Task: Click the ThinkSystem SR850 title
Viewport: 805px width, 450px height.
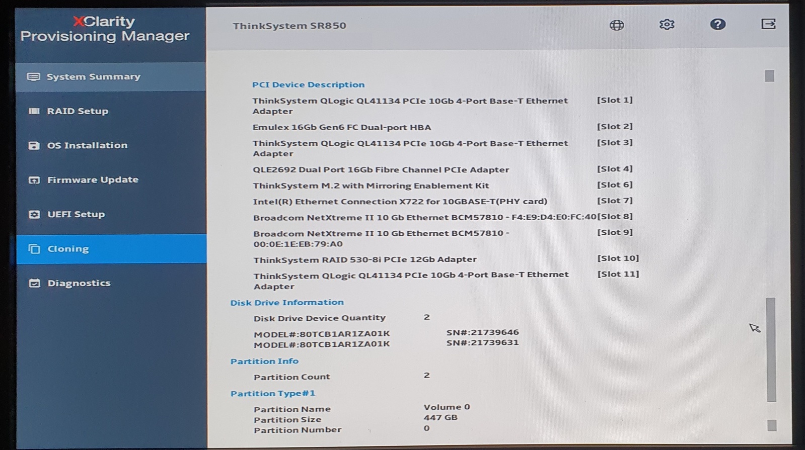Action: click(289, 26)
